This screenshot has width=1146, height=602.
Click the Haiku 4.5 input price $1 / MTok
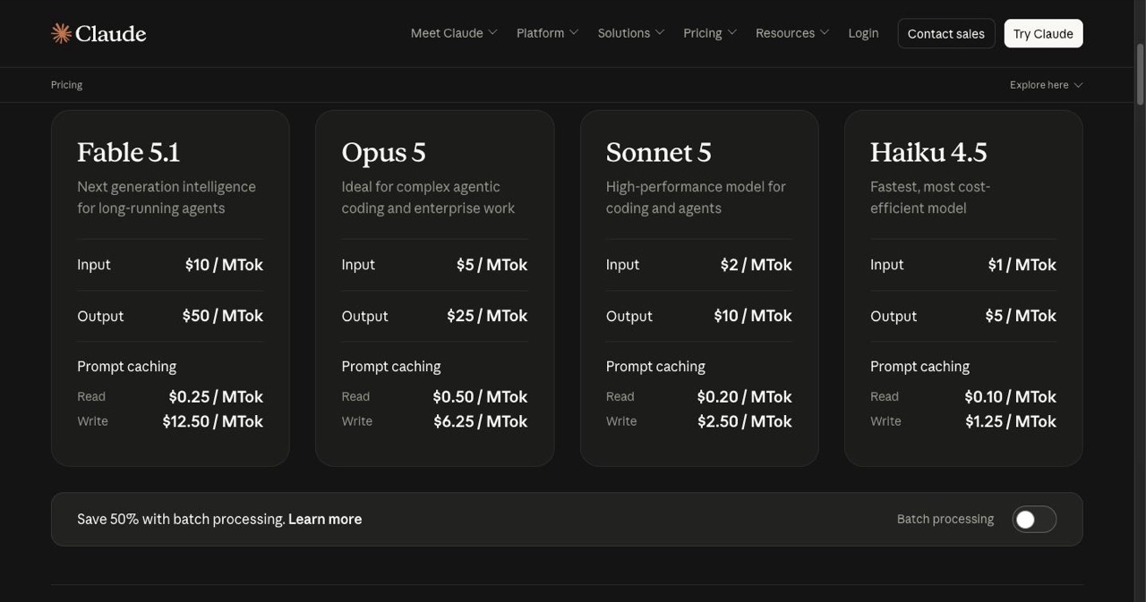[x=1022, y=265]
